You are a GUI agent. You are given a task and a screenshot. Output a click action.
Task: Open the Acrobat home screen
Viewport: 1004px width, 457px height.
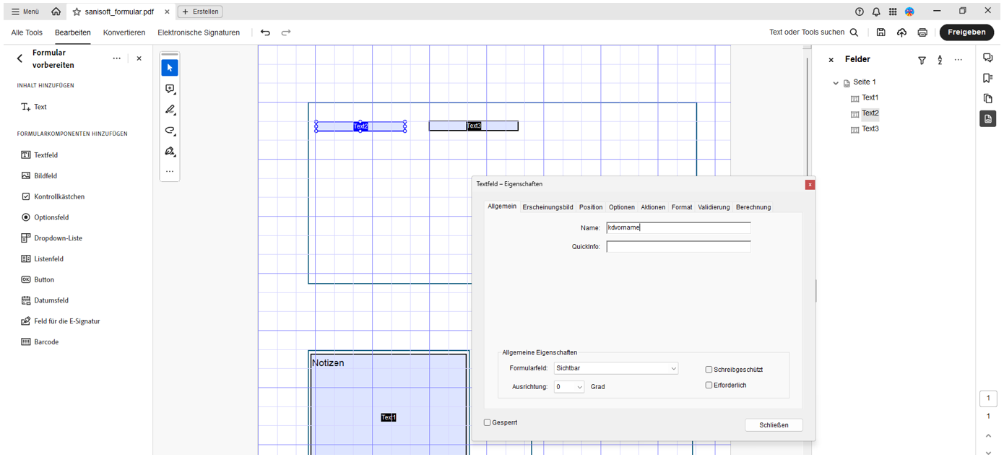pyautogui.click(x=56, y=12)
